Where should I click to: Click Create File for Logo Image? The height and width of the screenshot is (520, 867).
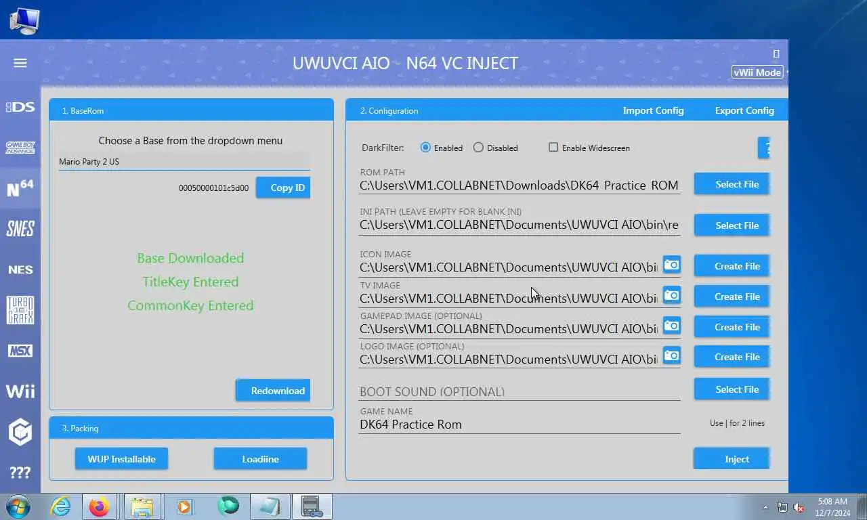click(732, 357)
